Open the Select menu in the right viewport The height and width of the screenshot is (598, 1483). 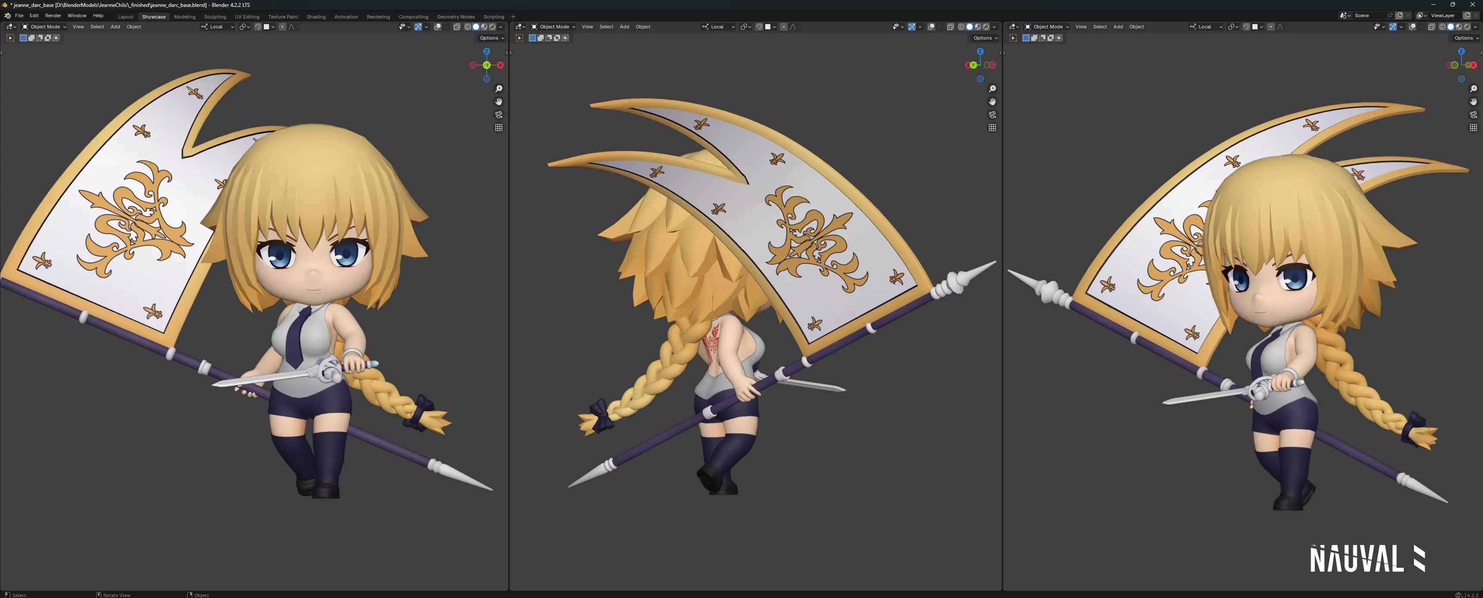1100,26
